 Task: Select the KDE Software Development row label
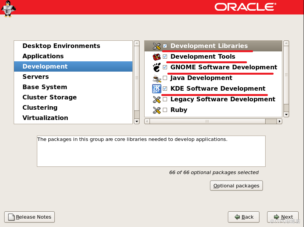pyautogui.click(x=218, y=89)
